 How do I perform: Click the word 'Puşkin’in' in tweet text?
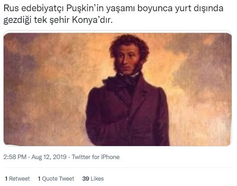coord(85,9)
